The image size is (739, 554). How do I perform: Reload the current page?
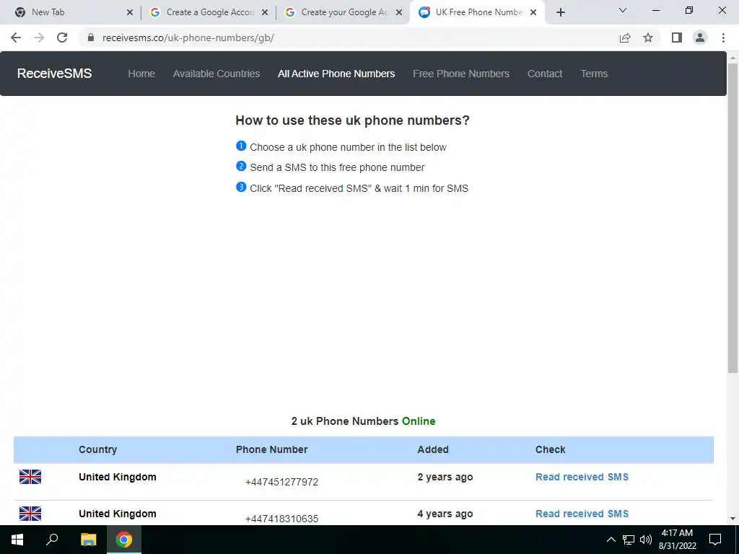[x=62, y=38]
